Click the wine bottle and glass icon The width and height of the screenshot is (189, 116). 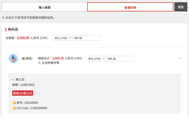[x=13, y=58]
